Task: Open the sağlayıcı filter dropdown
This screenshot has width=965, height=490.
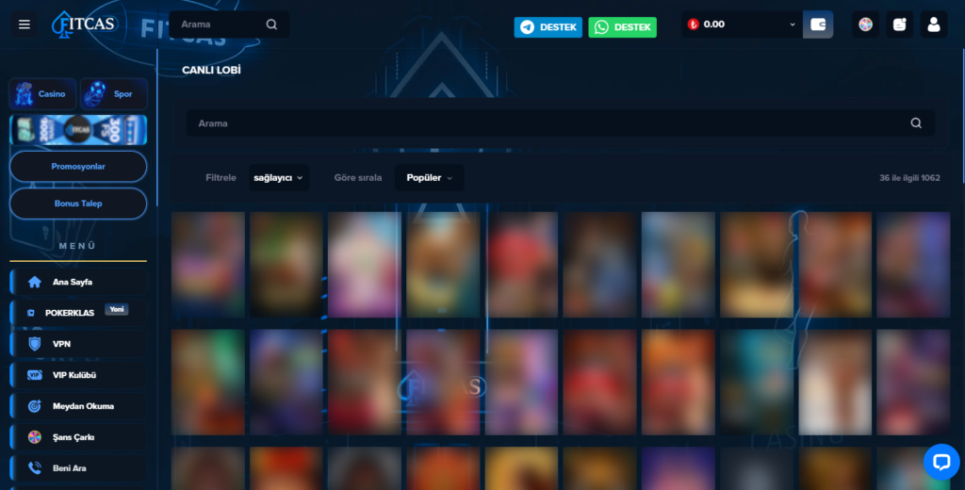Action: tap(279, 178)
